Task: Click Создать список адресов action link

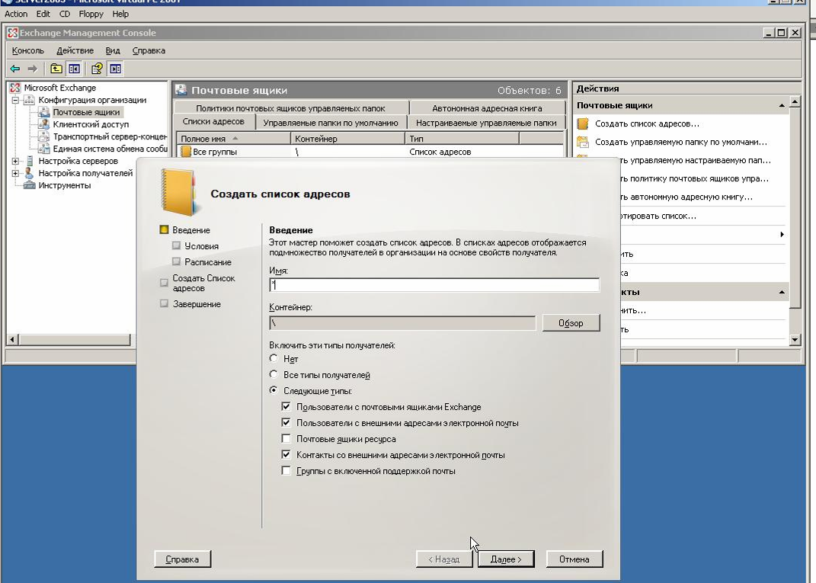Action: pos(647,124)
